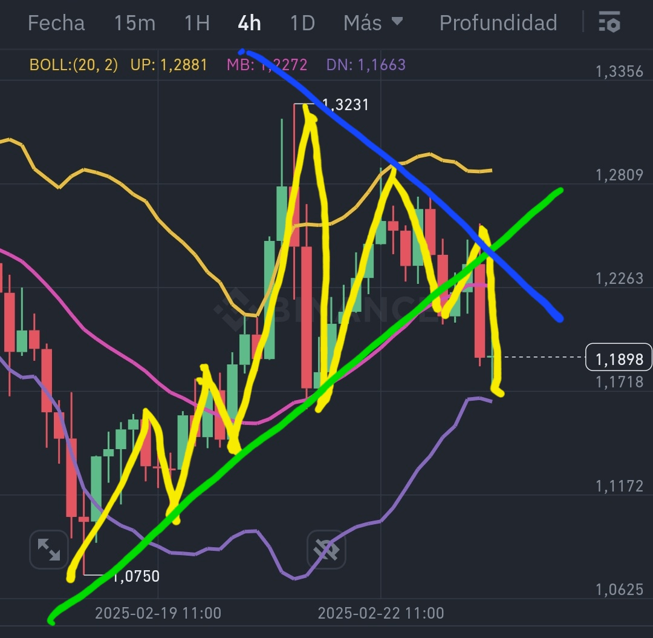Screen dimensions: 653x638
Task: Toggle the hide drawings eye-slash icon
Action: tap(326, 549)
